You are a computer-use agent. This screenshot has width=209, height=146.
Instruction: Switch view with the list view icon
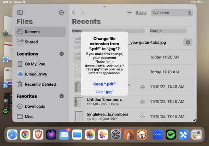pos(129,13)
